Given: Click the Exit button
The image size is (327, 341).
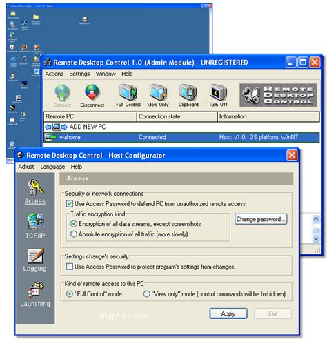Looking at the screenshot, I should pyautogui.click(x=272, y=313).
